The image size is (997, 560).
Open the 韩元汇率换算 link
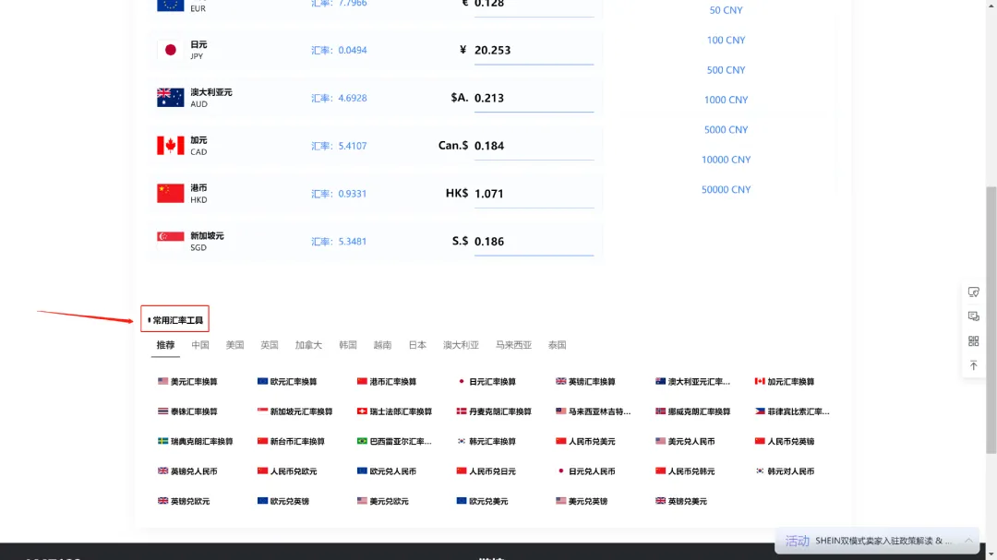[486, 441]
